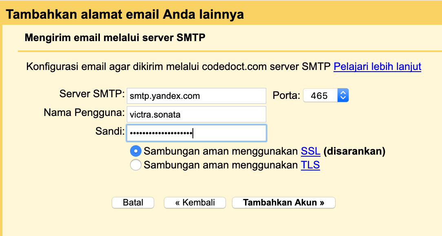Click the "(disarankan)" bold text
This screenshot has height=236, width=442.
point(354,151)
